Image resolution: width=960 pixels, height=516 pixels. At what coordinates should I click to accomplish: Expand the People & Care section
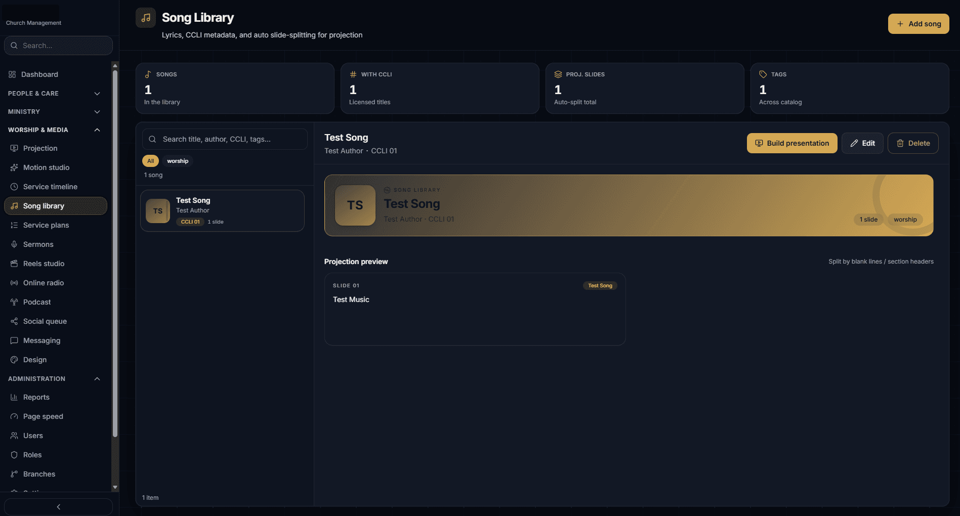coord(55,94)
